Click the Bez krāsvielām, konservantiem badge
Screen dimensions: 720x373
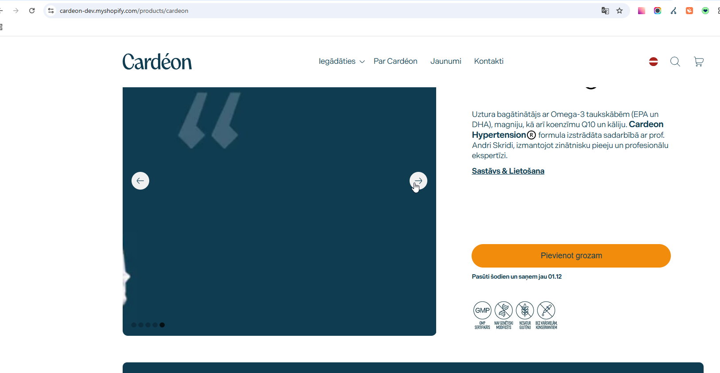click(x=546, y=315)
